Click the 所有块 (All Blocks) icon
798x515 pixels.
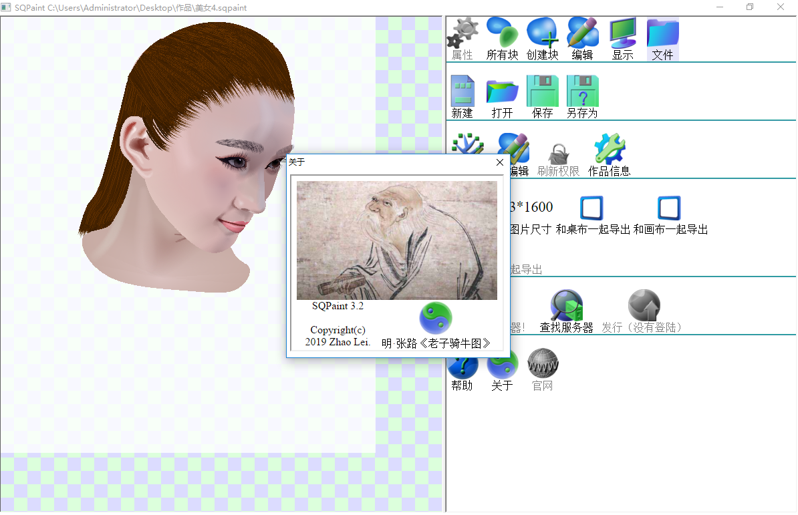click(x=502, y=35)
